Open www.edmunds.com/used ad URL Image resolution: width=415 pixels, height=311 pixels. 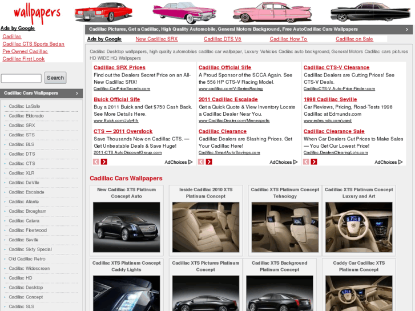[328, 121]
